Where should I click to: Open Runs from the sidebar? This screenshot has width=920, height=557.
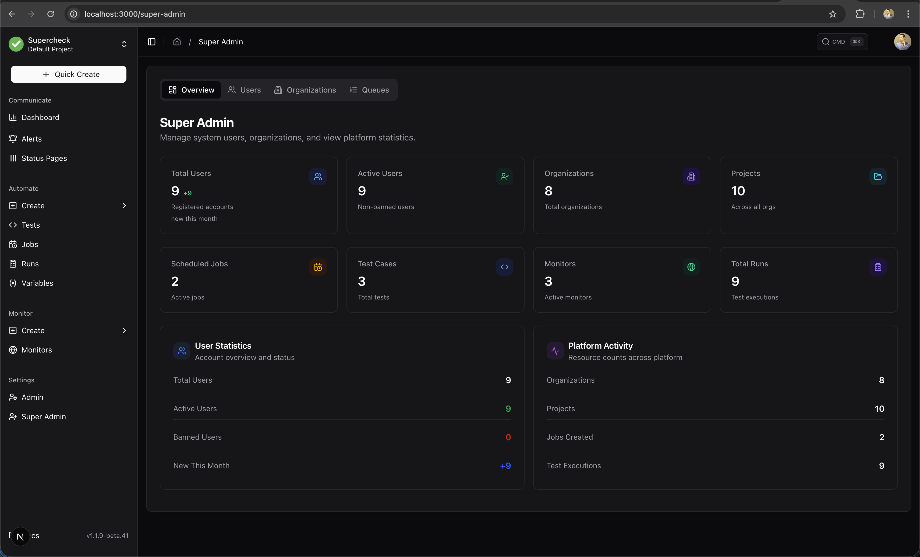(x=30, y=263)
